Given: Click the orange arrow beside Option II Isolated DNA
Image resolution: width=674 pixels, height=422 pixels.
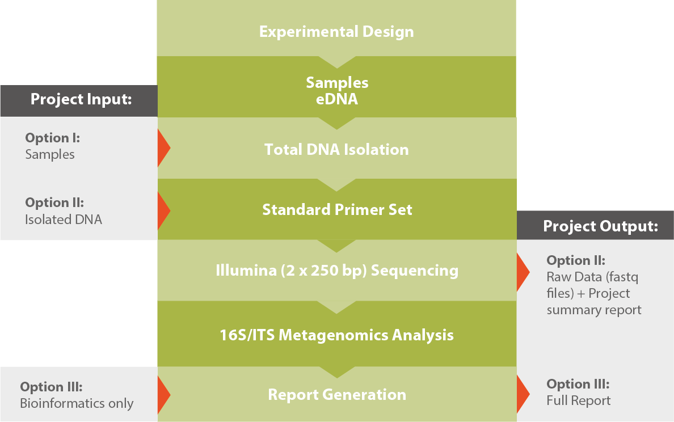Looking at the screenshot, I should [164, 210].
